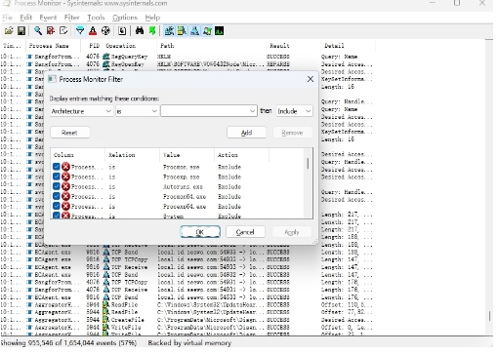
Task: Toggle Show Registry Activity icon
Action: pos(169,31)
